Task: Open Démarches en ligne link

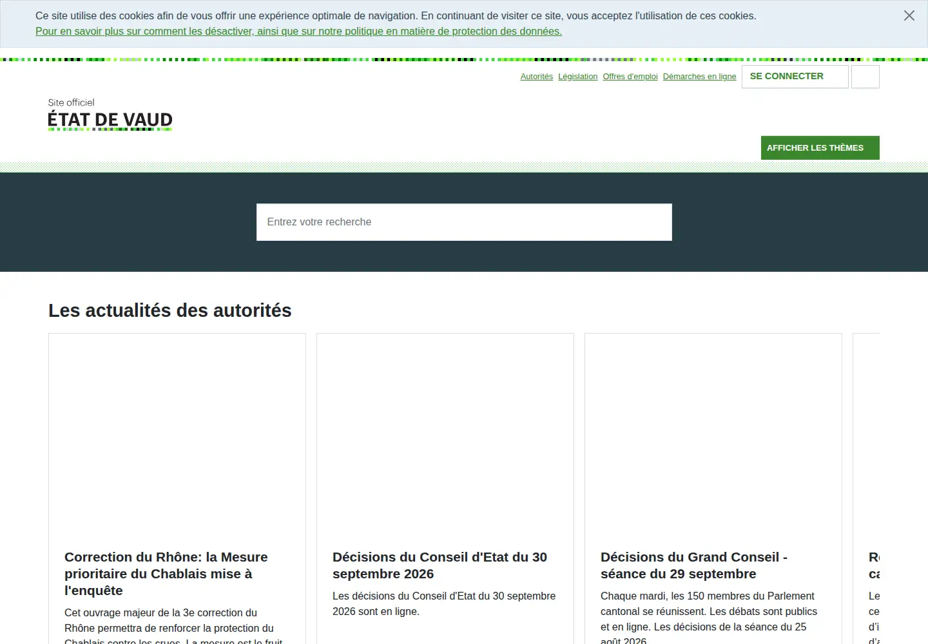Action: 699,77
